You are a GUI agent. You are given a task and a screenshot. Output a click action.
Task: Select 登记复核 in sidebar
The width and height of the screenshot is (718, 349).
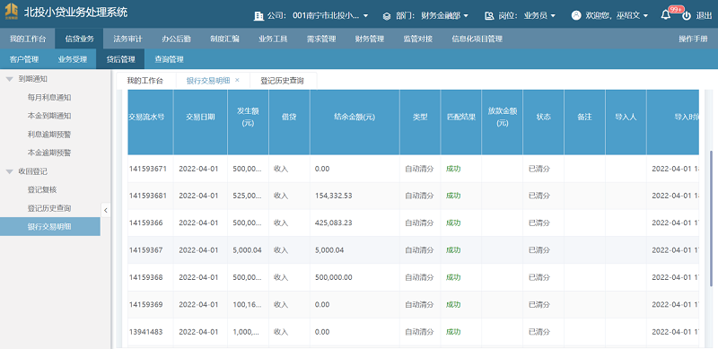click(42, 189)
